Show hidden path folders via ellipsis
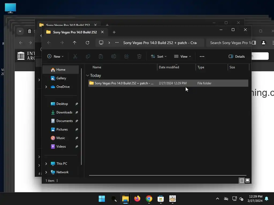The height and width of the screenshot is (205, 274). click(117, 43)
